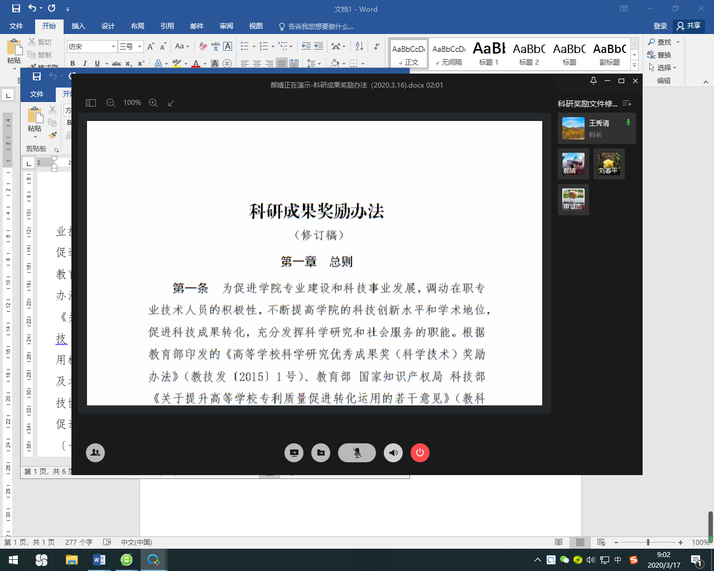Toggle the meeting speaker sound
The width and height of the screenshot is (714, 571).
pyautogui.click(x=393, y=453)
